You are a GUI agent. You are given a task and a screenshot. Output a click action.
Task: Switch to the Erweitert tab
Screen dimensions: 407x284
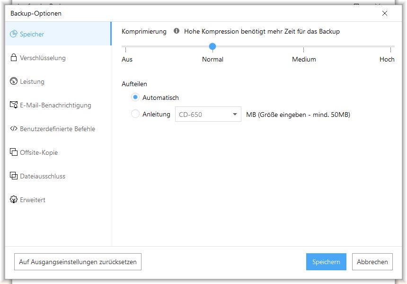click(x=58, y=200)
